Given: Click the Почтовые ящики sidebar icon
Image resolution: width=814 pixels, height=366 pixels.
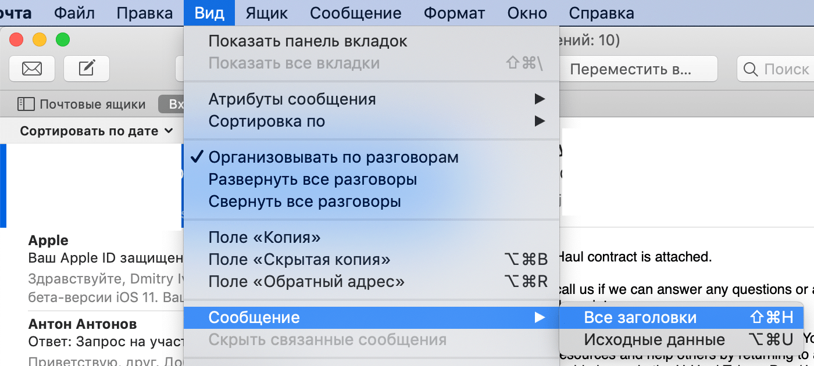Looking at the screenshot, I should click(26, 105).
